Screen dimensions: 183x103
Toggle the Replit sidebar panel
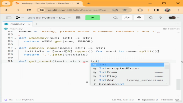(9, 18)
